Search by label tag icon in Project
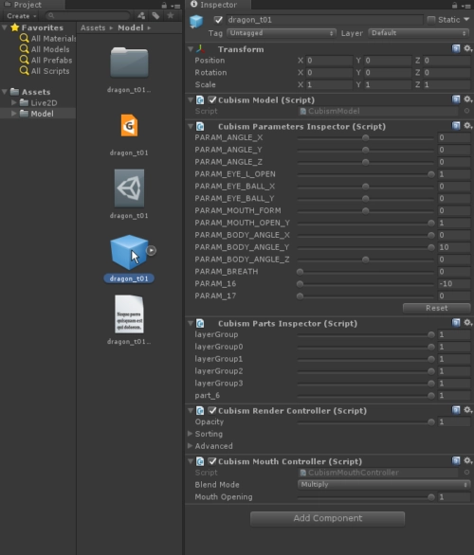 click(155, 15)
